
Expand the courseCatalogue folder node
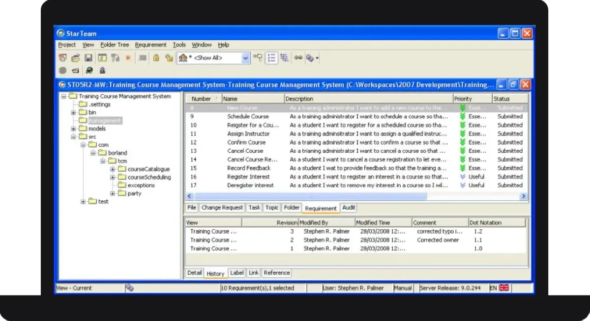[x=113, y=169]
